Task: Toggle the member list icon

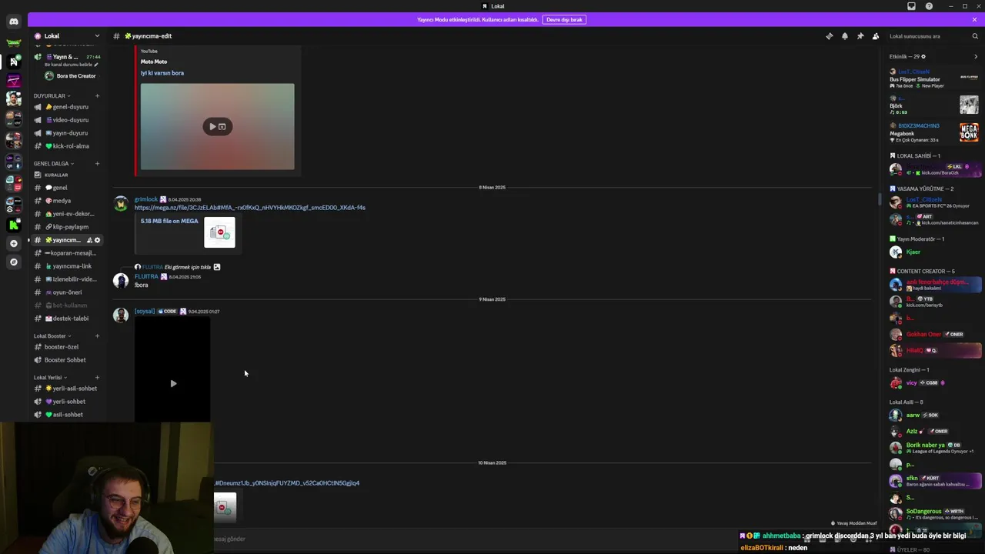Action: tap(876, 36)
